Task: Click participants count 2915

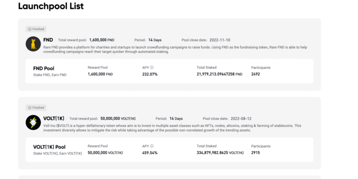Action: click(256, 153)
